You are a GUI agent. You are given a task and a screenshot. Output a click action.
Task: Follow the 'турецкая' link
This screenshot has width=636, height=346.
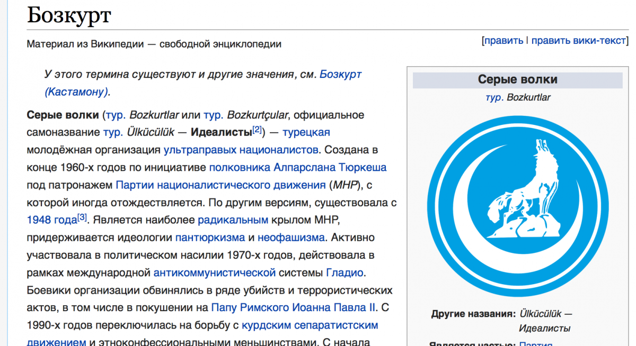tap(306, 132)
